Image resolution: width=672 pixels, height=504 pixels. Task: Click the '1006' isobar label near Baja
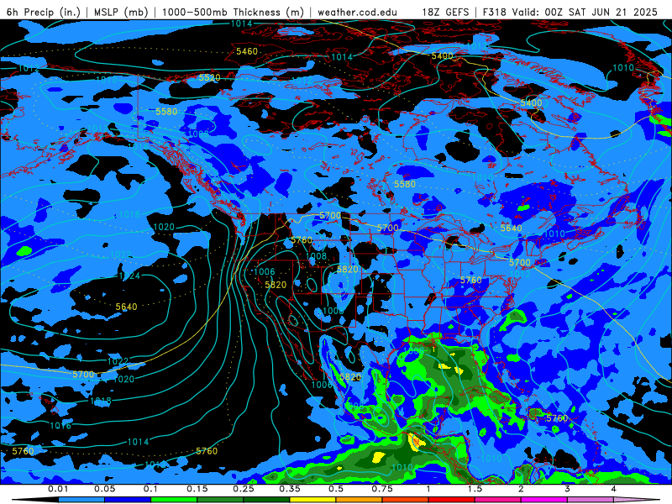(322, 385)
